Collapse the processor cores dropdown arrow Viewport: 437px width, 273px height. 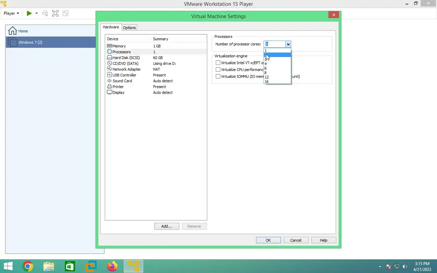click(288, 44)
